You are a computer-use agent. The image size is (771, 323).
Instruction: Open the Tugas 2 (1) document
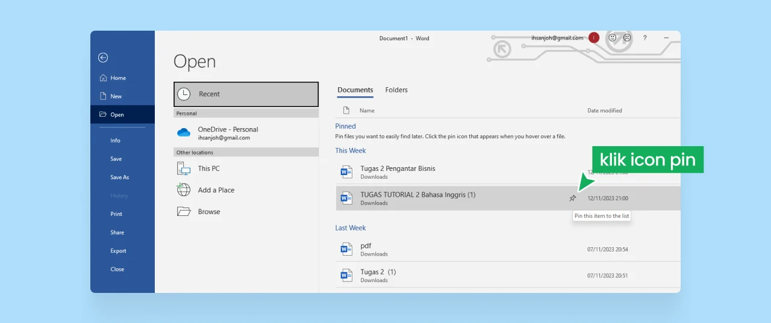pyautogui.click(x=508, y=275)
